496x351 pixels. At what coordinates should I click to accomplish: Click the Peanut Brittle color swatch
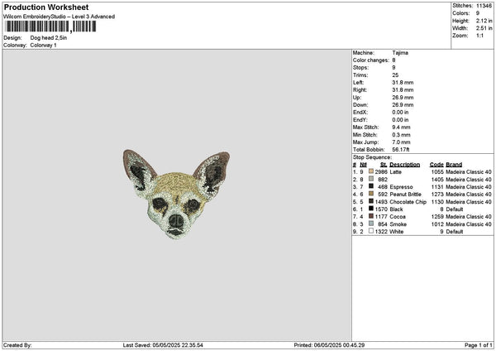[371, 194]
